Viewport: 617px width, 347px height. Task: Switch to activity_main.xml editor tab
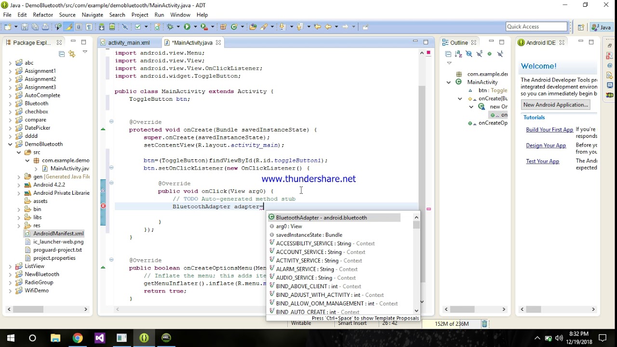tap(129, 42)
